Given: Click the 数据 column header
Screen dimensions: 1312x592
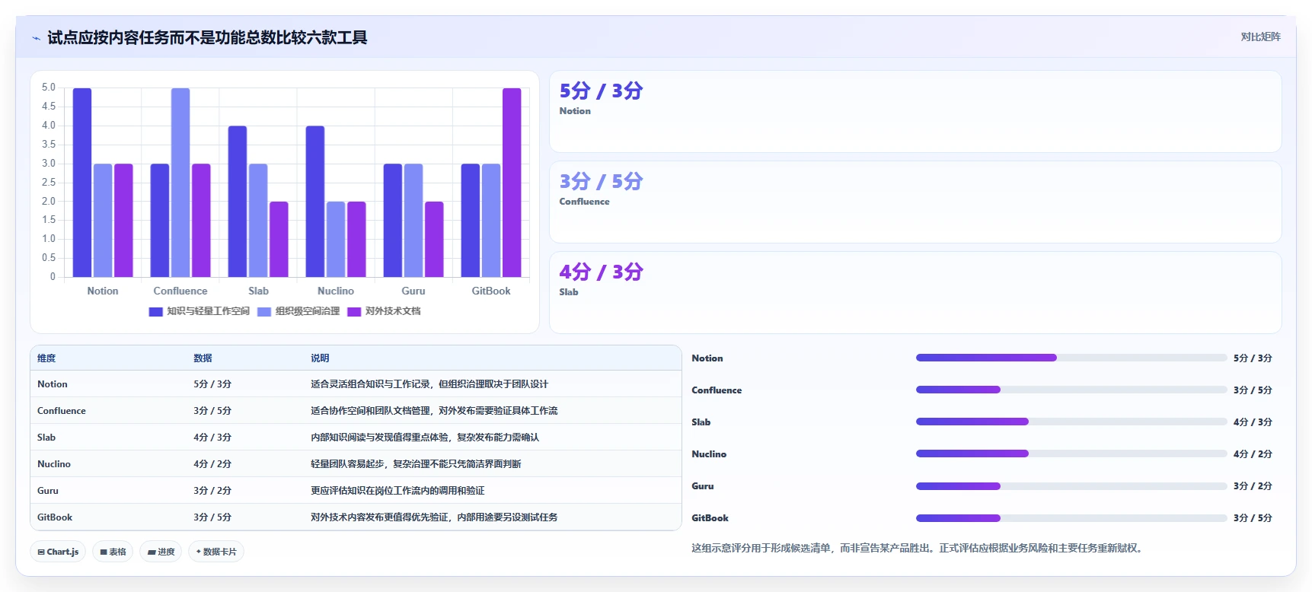Looking at the screenshot, I should click(x=203, y=358).
